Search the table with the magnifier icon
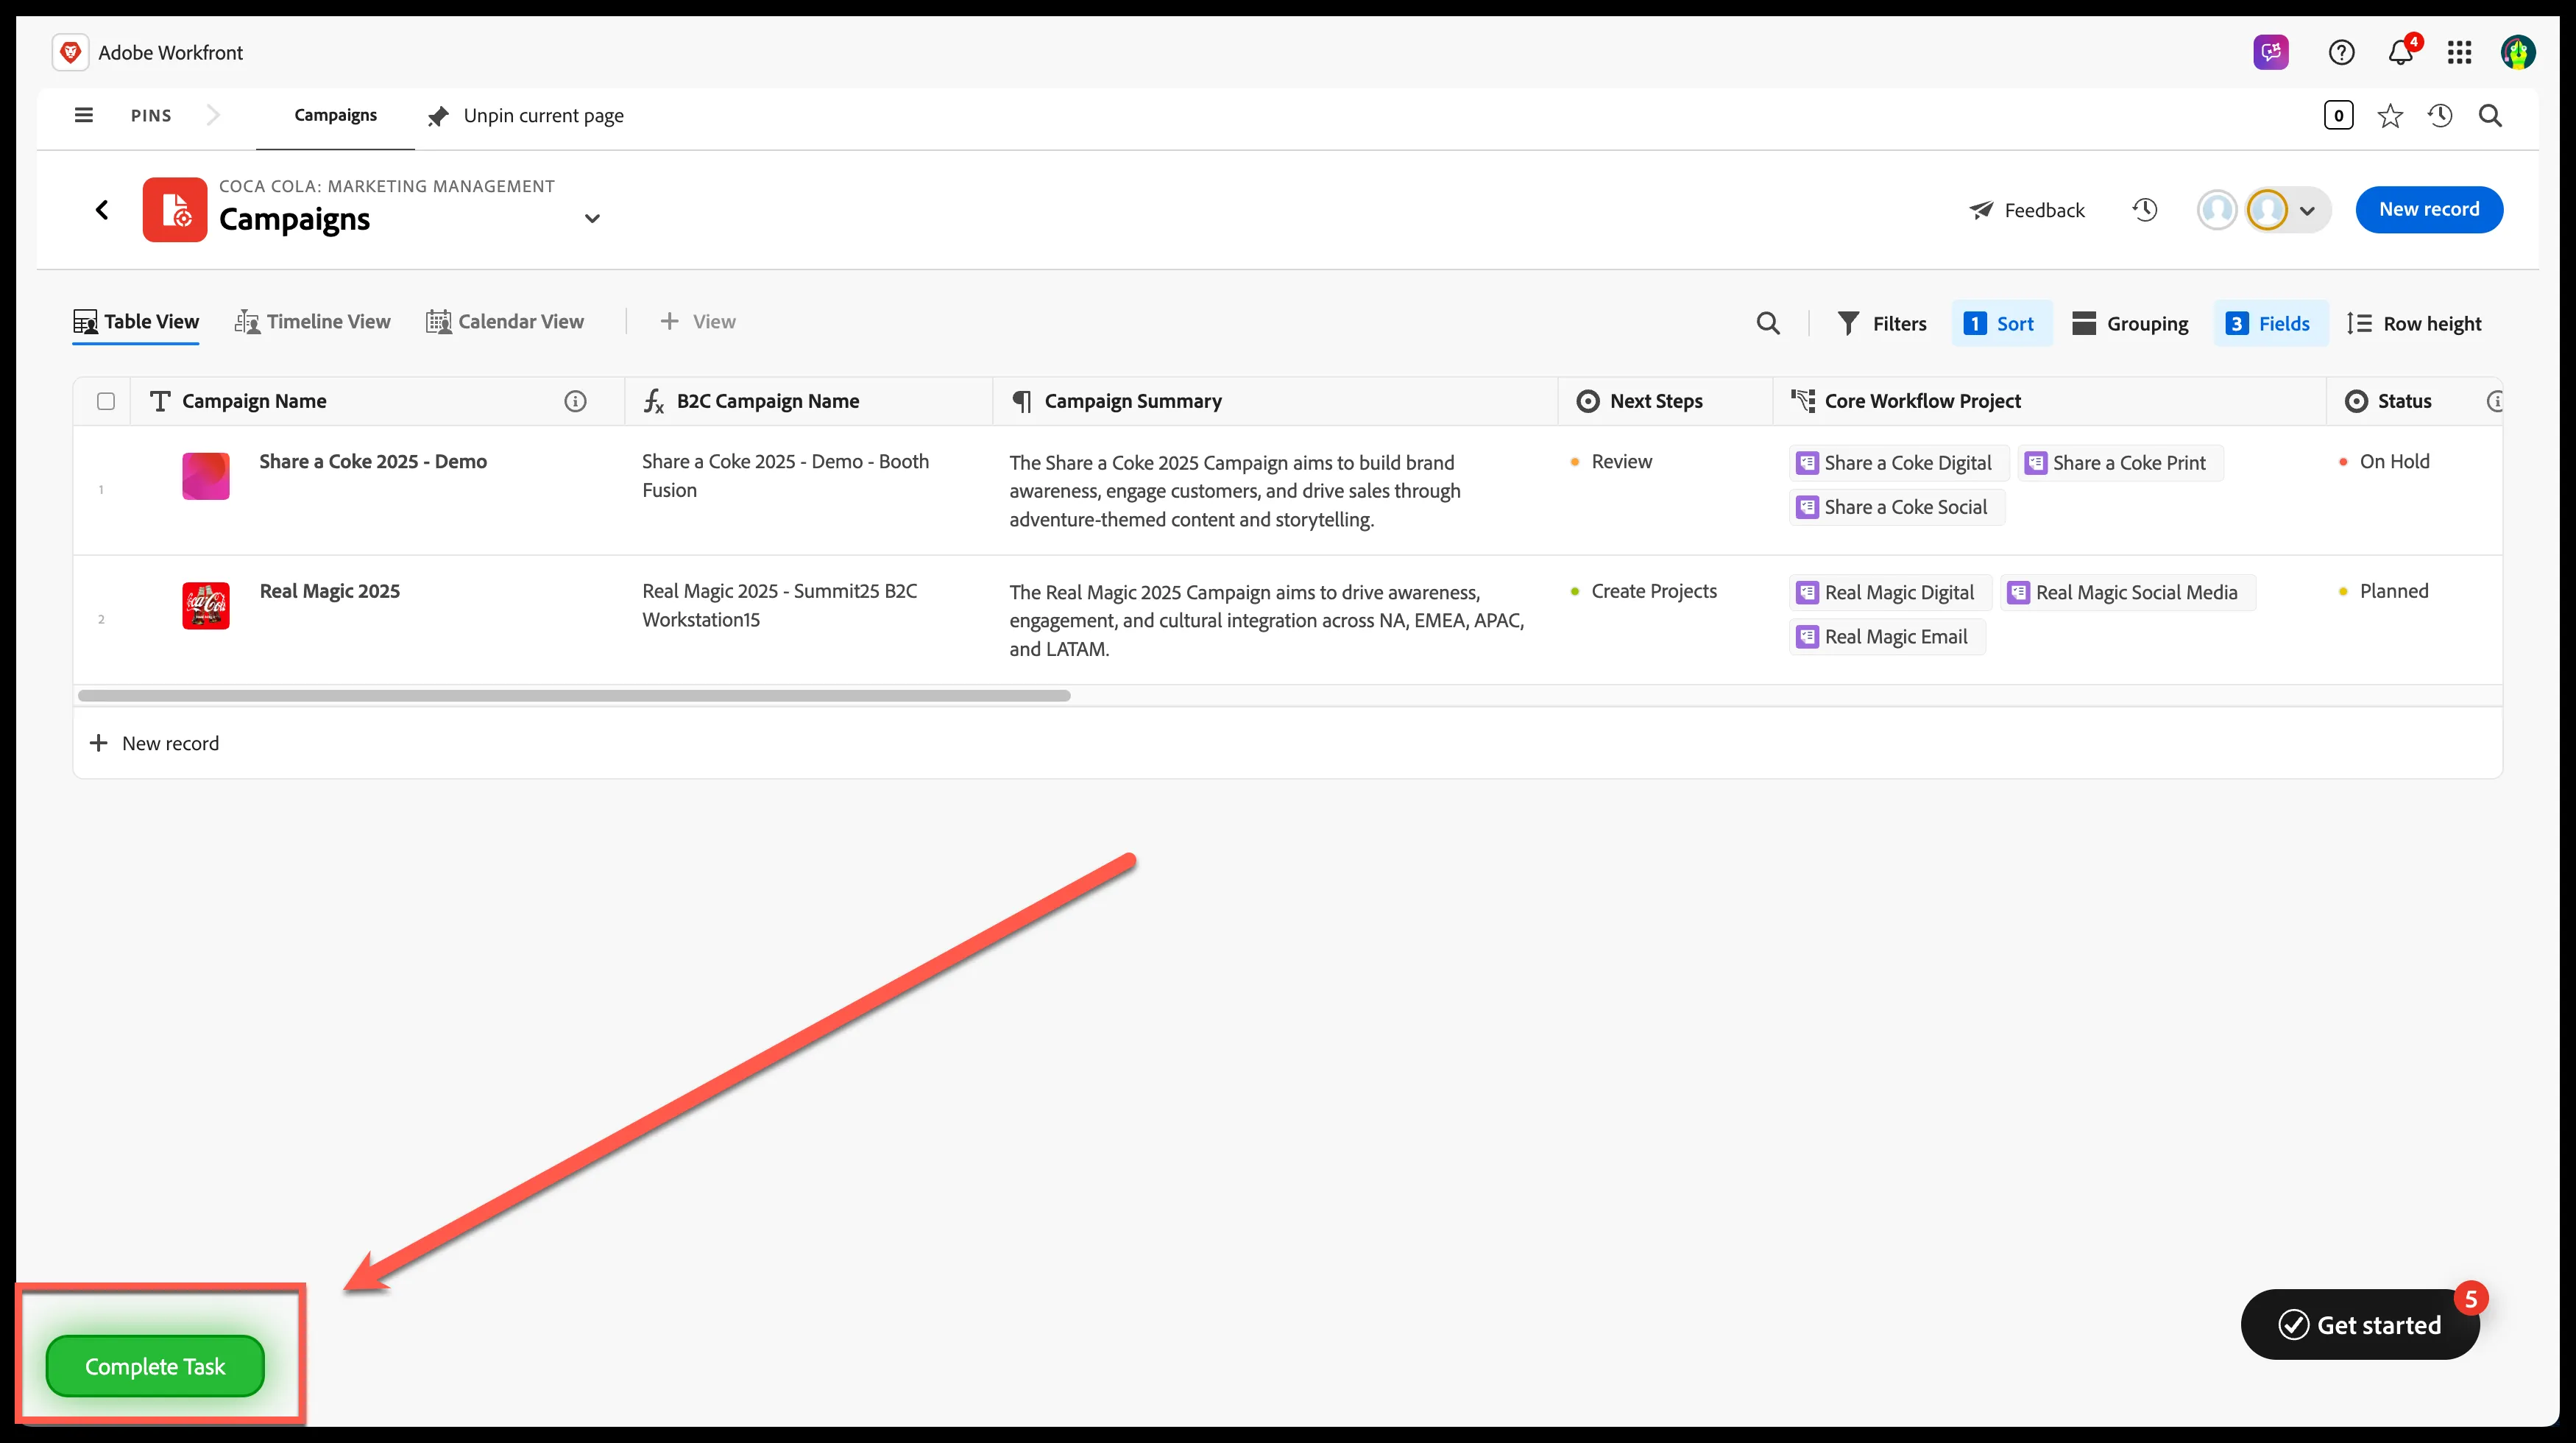 pos(1768,323)
